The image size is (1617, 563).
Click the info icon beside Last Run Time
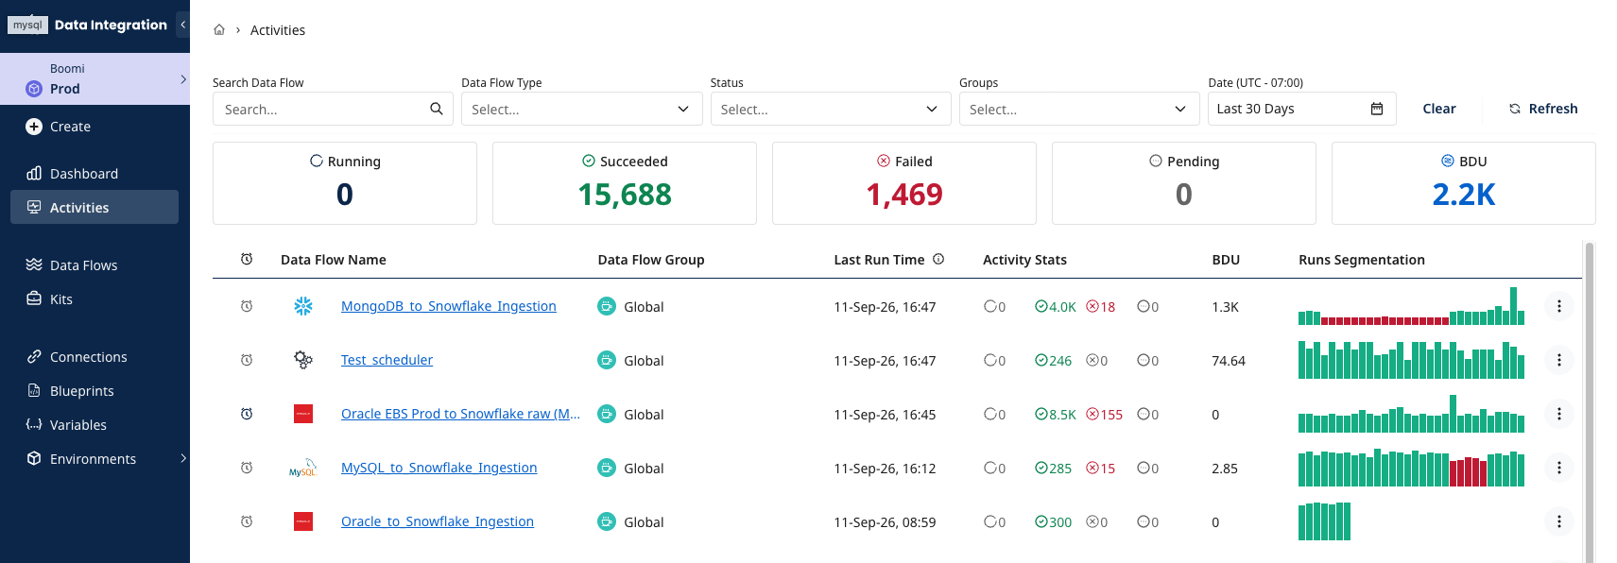click(938, 259)
